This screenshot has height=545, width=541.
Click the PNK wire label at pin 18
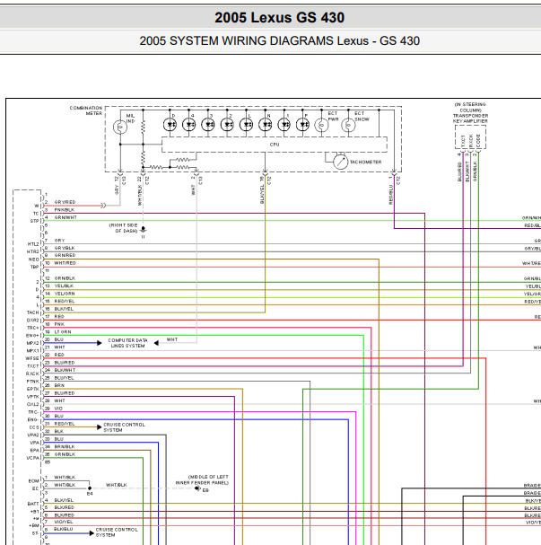click(59, 324)
